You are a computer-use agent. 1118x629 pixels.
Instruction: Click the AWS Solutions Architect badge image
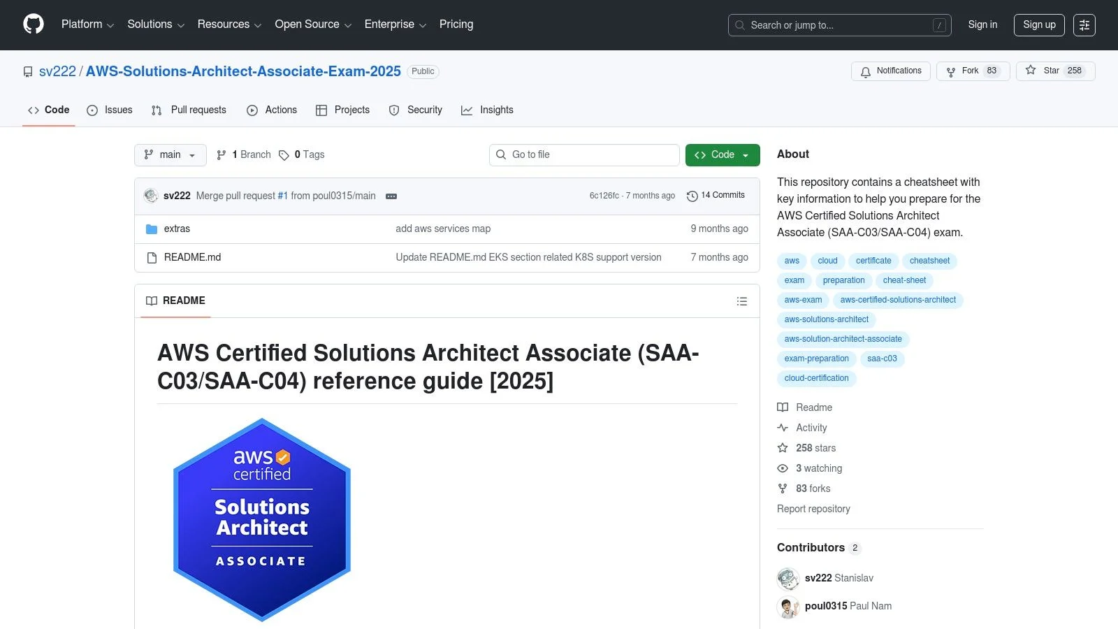262,519
